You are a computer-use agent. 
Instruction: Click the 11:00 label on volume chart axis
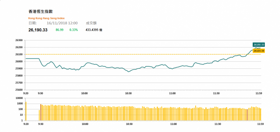point(173,124)
